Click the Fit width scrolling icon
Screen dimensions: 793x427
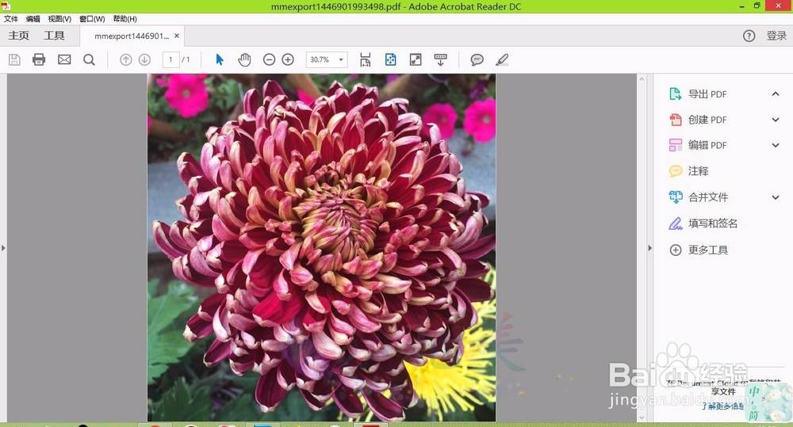[x=365, y=59]
